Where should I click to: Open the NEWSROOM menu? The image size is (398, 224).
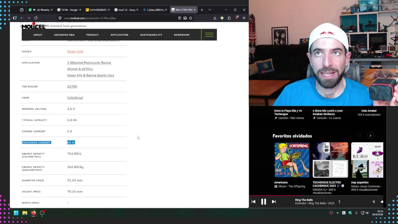click(182, 35)
